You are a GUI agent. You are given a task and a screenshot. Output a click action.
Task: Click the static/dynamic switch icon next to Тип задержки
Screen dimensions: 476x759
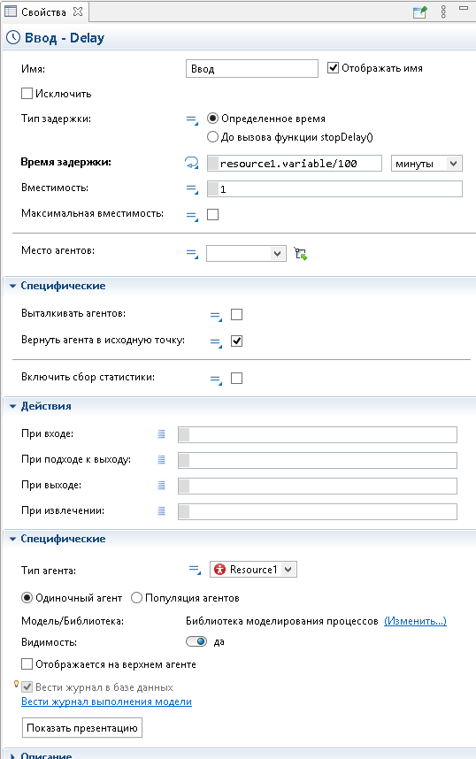192,119
